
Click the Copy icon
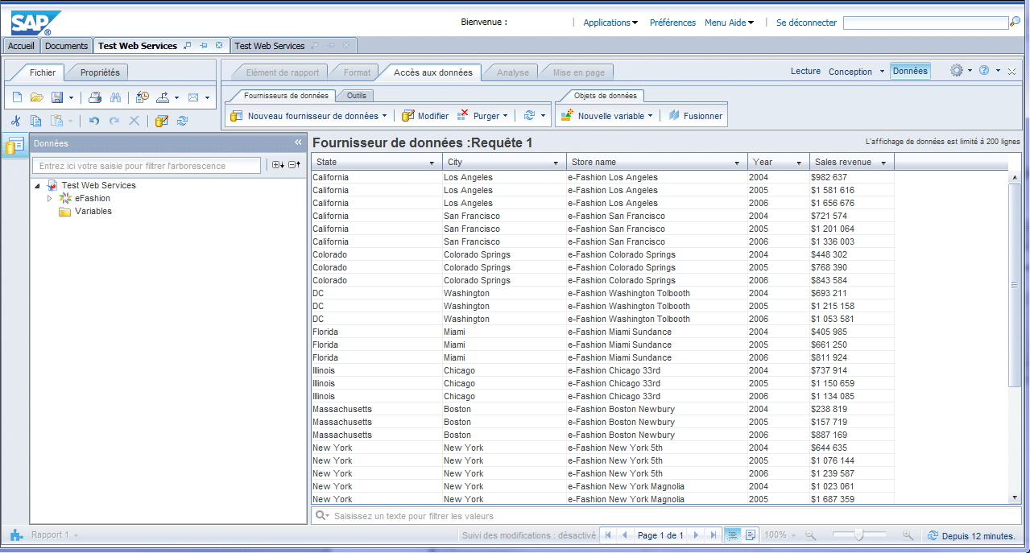click(35, 121)
